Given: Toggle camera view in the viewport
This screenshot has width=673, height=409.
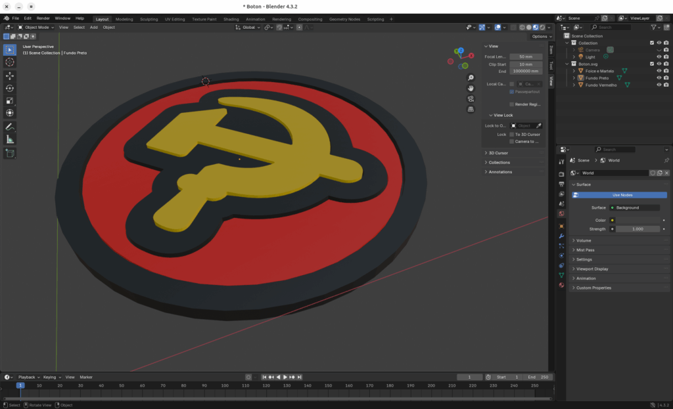Looking at the screenshot, I should [x=471, y=98].
